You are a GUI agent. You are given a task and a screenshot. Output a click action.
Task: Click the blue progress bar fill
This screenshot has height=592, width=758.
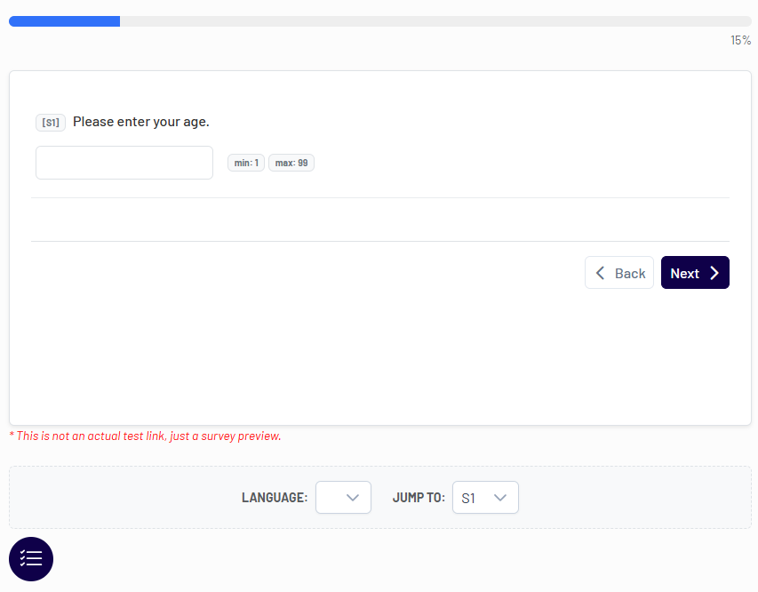click(x=64, y=21)
